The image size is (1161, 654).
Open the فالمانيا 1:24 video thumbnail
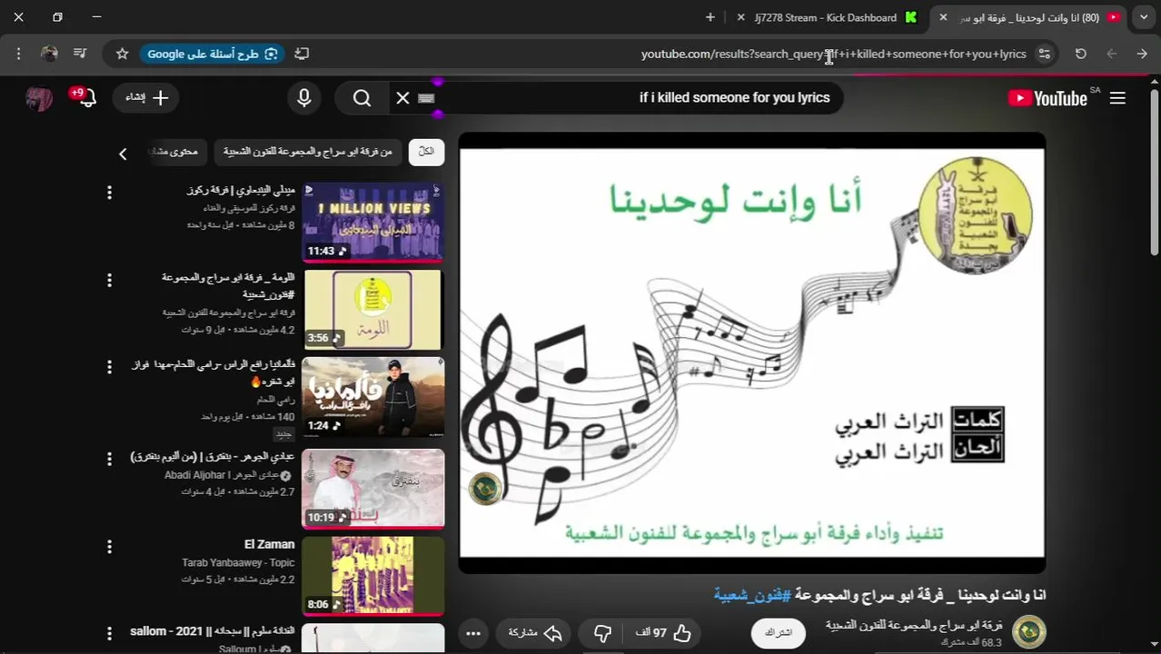click(372, 397)
